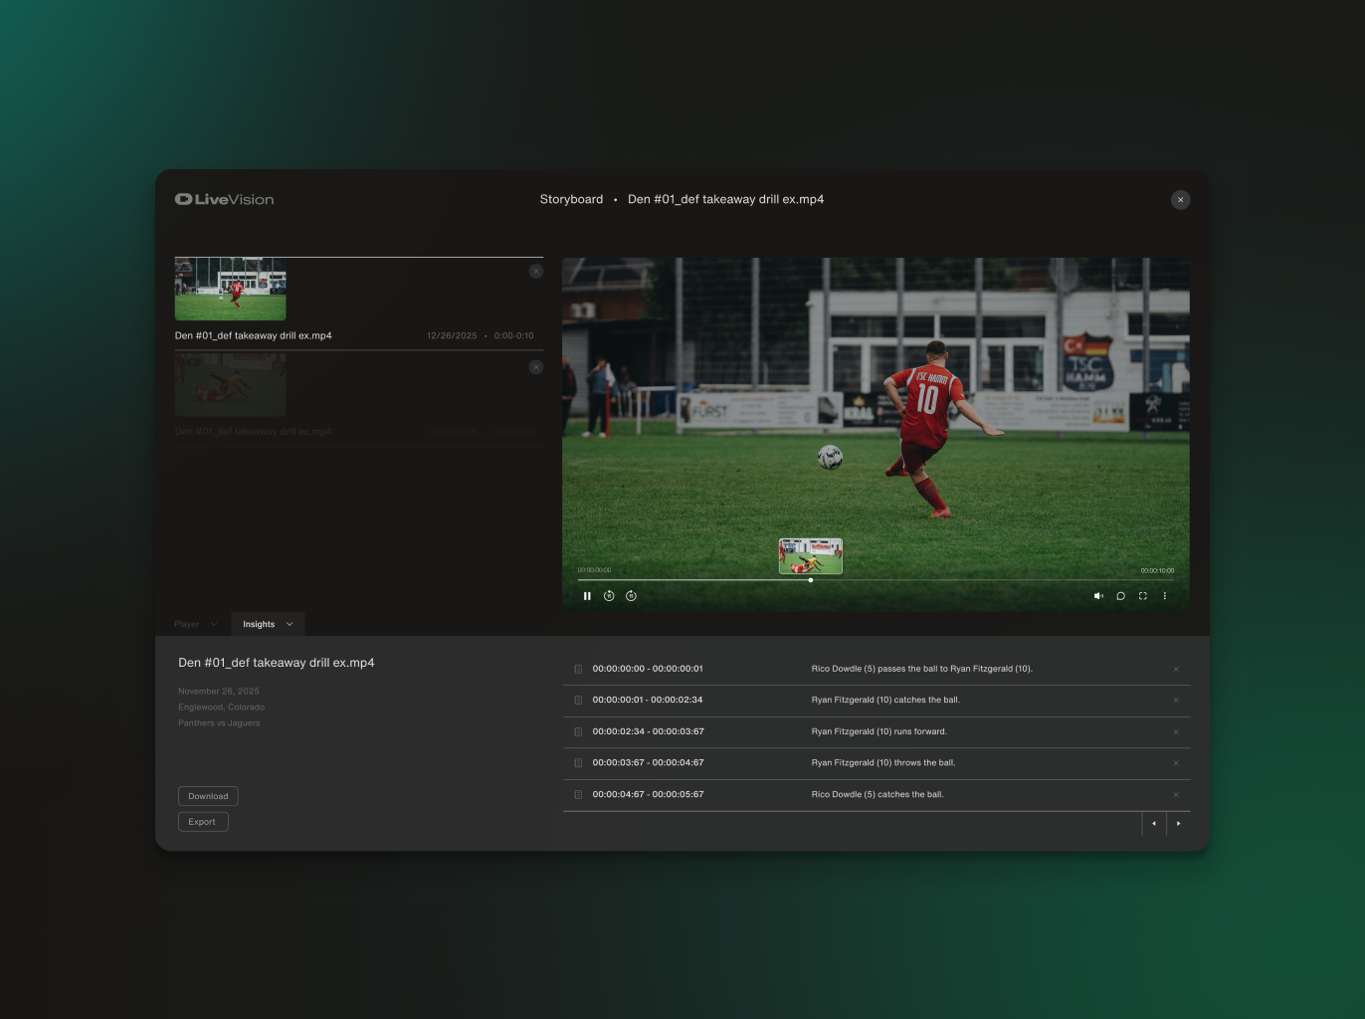Remove the second dimmed clip from list

click(x=535, y=367)
